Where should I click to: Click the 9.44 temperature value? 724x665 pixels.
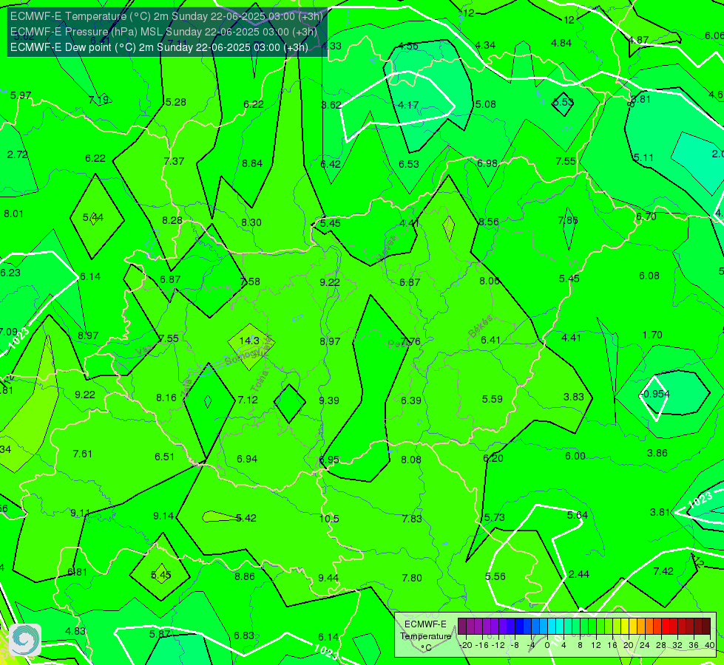tap(328, 578)
